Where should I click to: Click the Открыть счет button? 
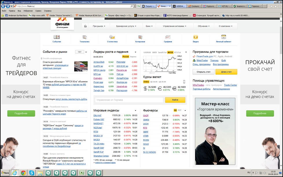(204, 72)
